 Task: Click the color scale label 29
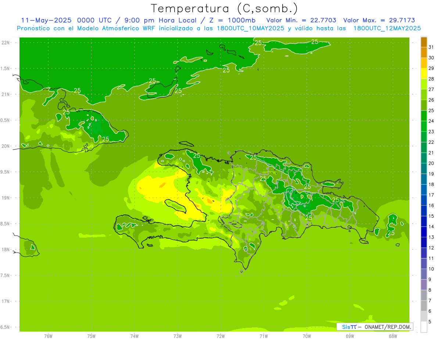click(x=431, y=68)
